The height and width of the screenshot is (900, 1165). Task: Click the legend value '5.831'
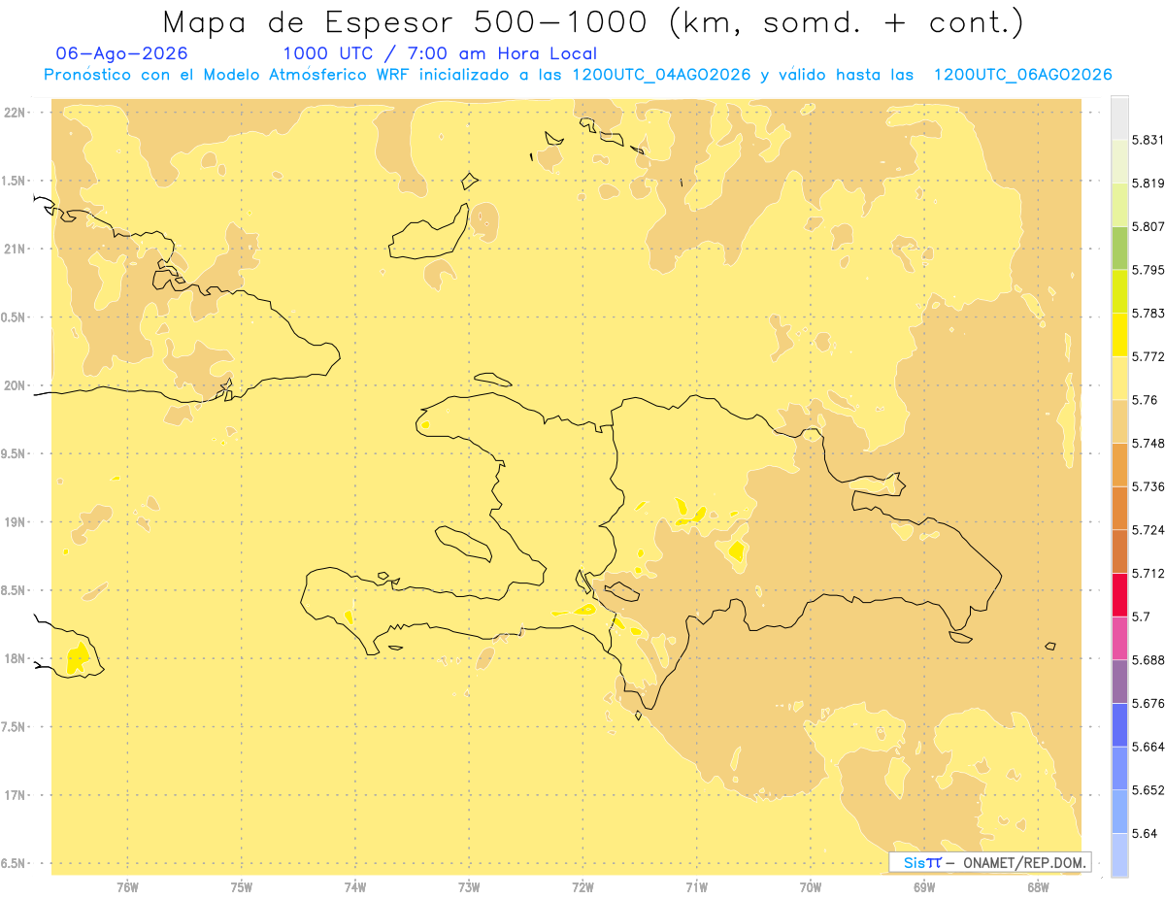(x=1148, y=140)
